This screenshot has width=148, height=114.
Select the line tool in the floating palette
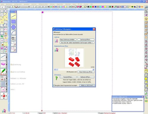point(13,16)
